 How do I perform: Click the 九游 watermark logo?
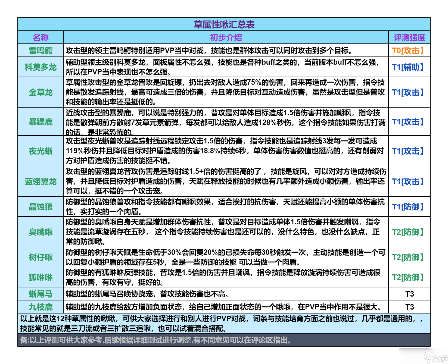point(435,357)
